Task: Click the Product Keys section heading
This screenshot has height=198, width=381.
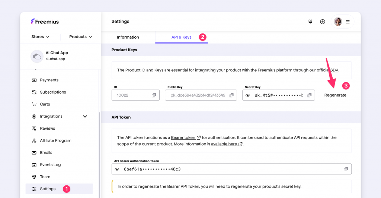Action: pos(124,50)
